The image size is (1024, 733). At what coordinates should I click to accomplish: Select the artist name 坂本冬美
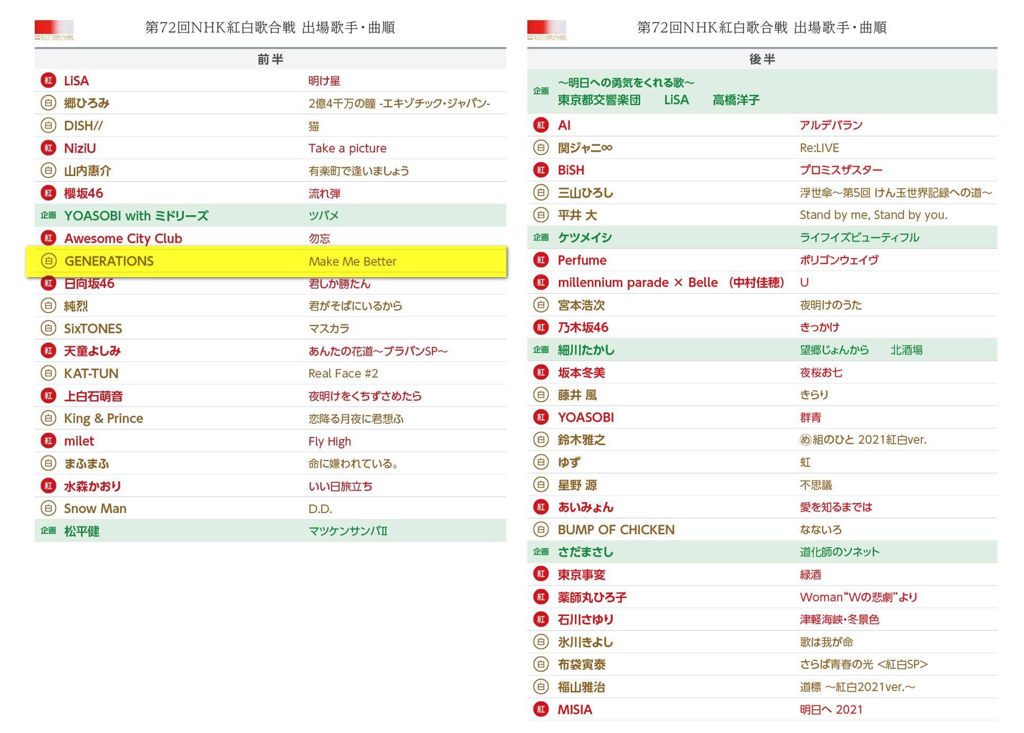click(581, 373)
